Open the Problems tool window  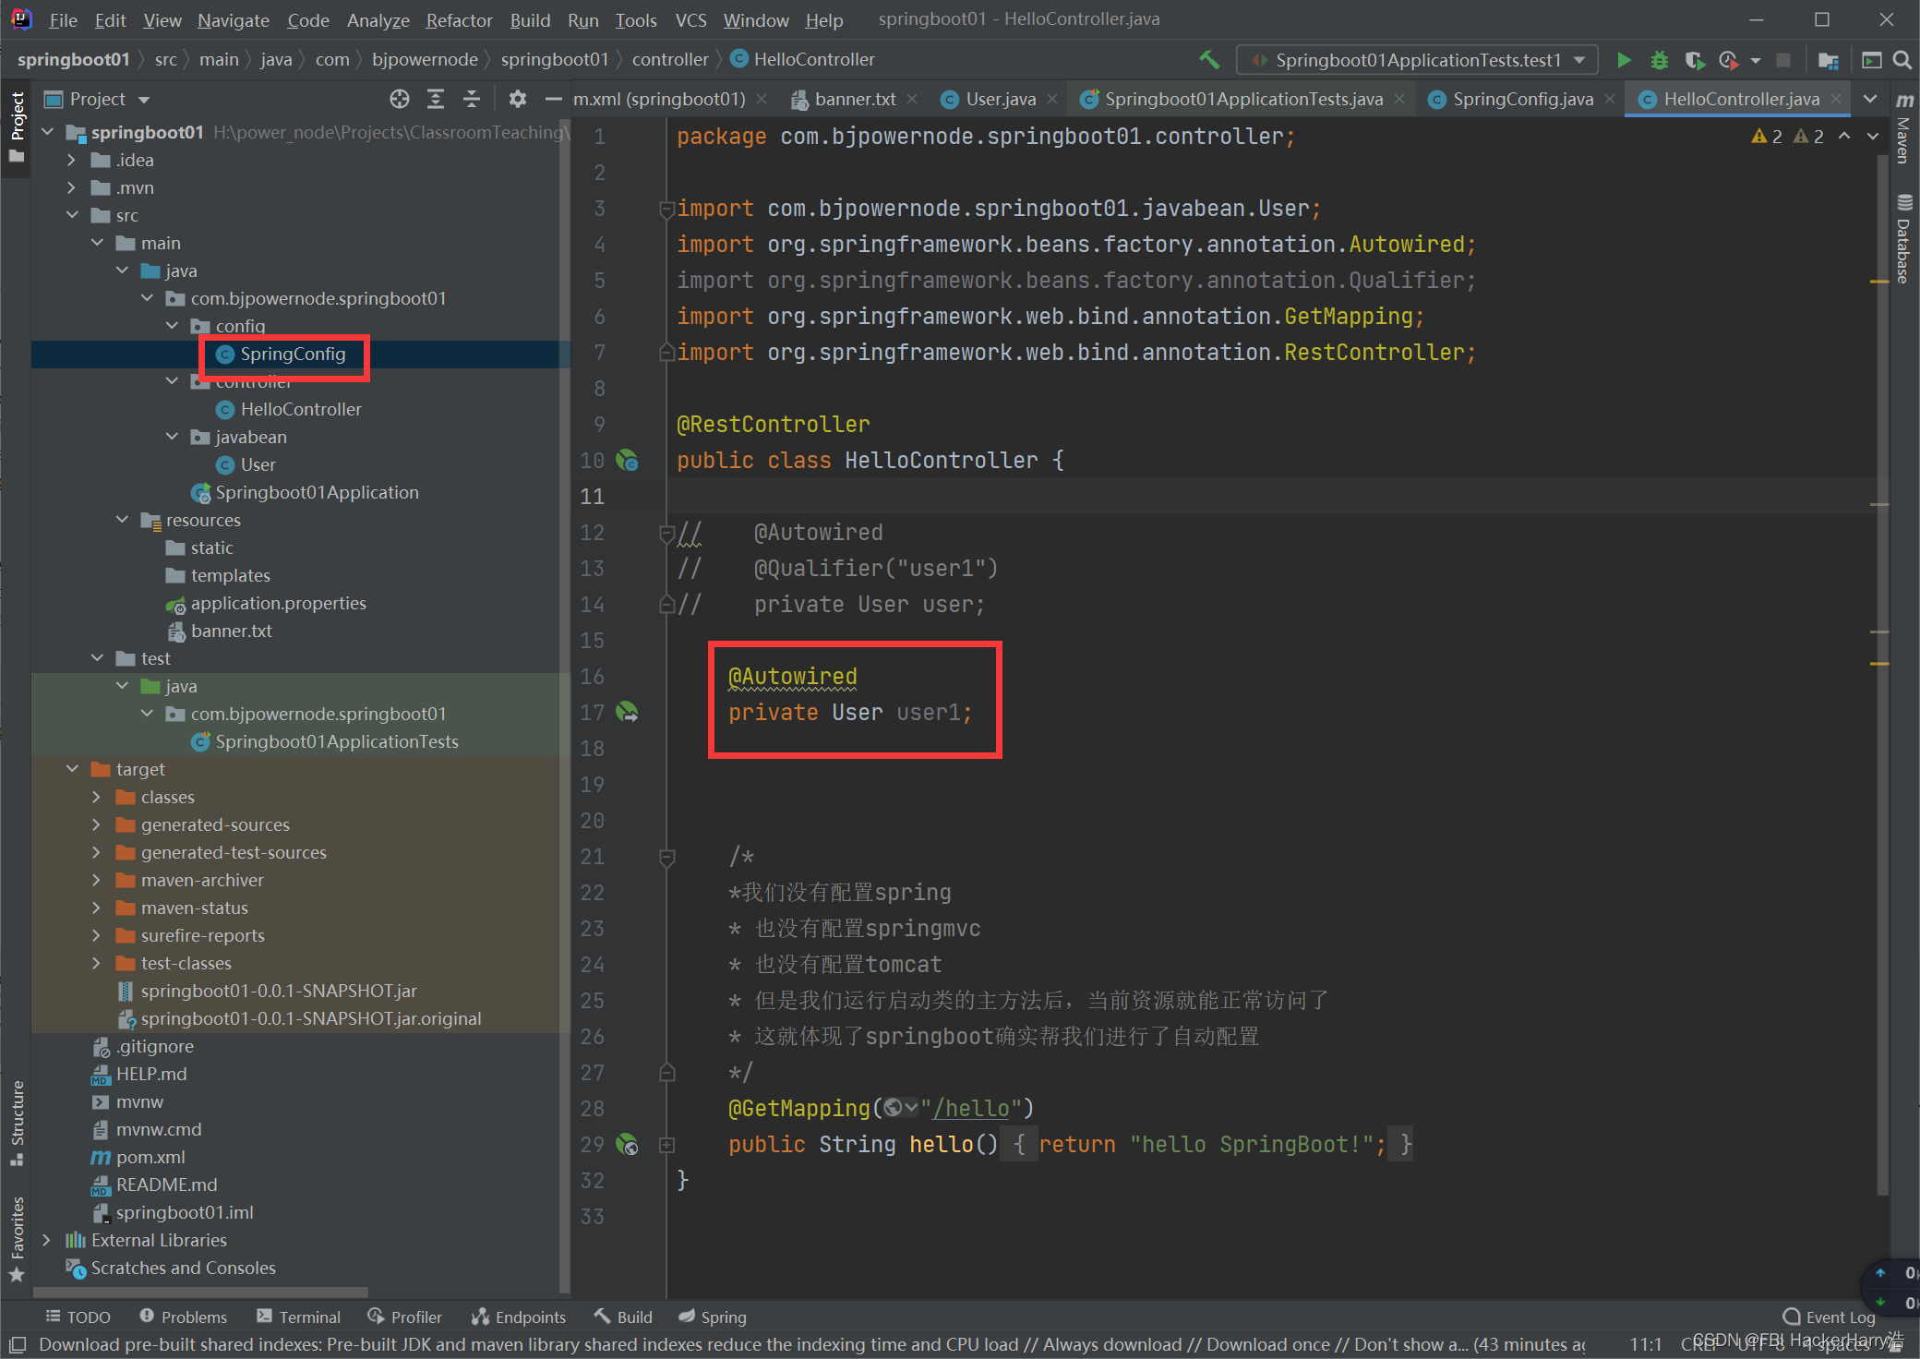coord(183,1317)
